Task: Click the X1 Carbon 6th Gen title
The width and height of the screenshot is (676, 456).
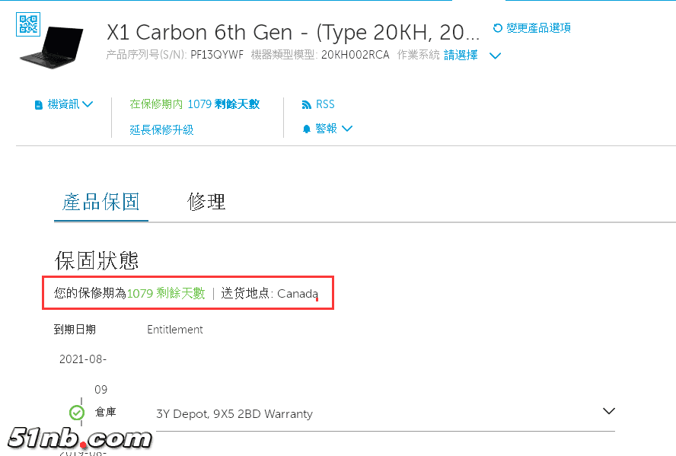Action: 293,32
